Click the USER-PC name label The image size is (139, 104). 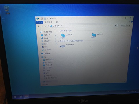100,34
